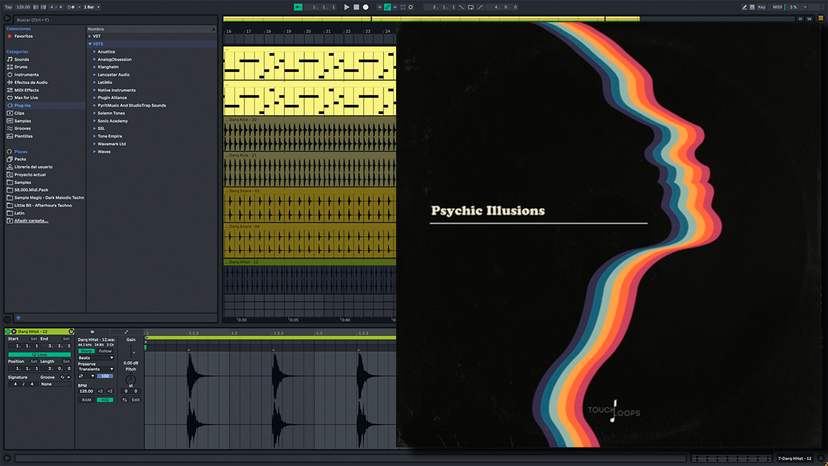Click the Stop button in transport
Image resolution: width=828 pixels, height=466 pixels.
[x=356, y=7]
